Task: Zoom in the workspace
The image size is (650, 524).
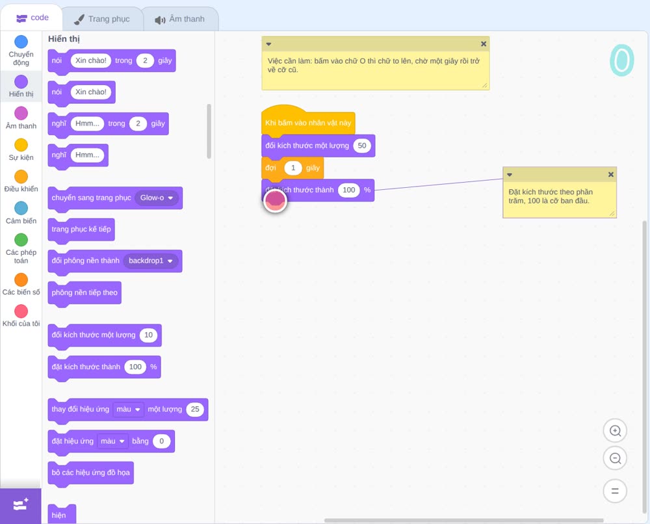Action: [615, 431]
